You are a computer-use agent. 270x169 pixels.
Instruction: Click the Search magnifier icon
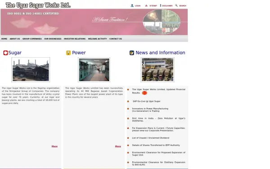pos(176,5)
